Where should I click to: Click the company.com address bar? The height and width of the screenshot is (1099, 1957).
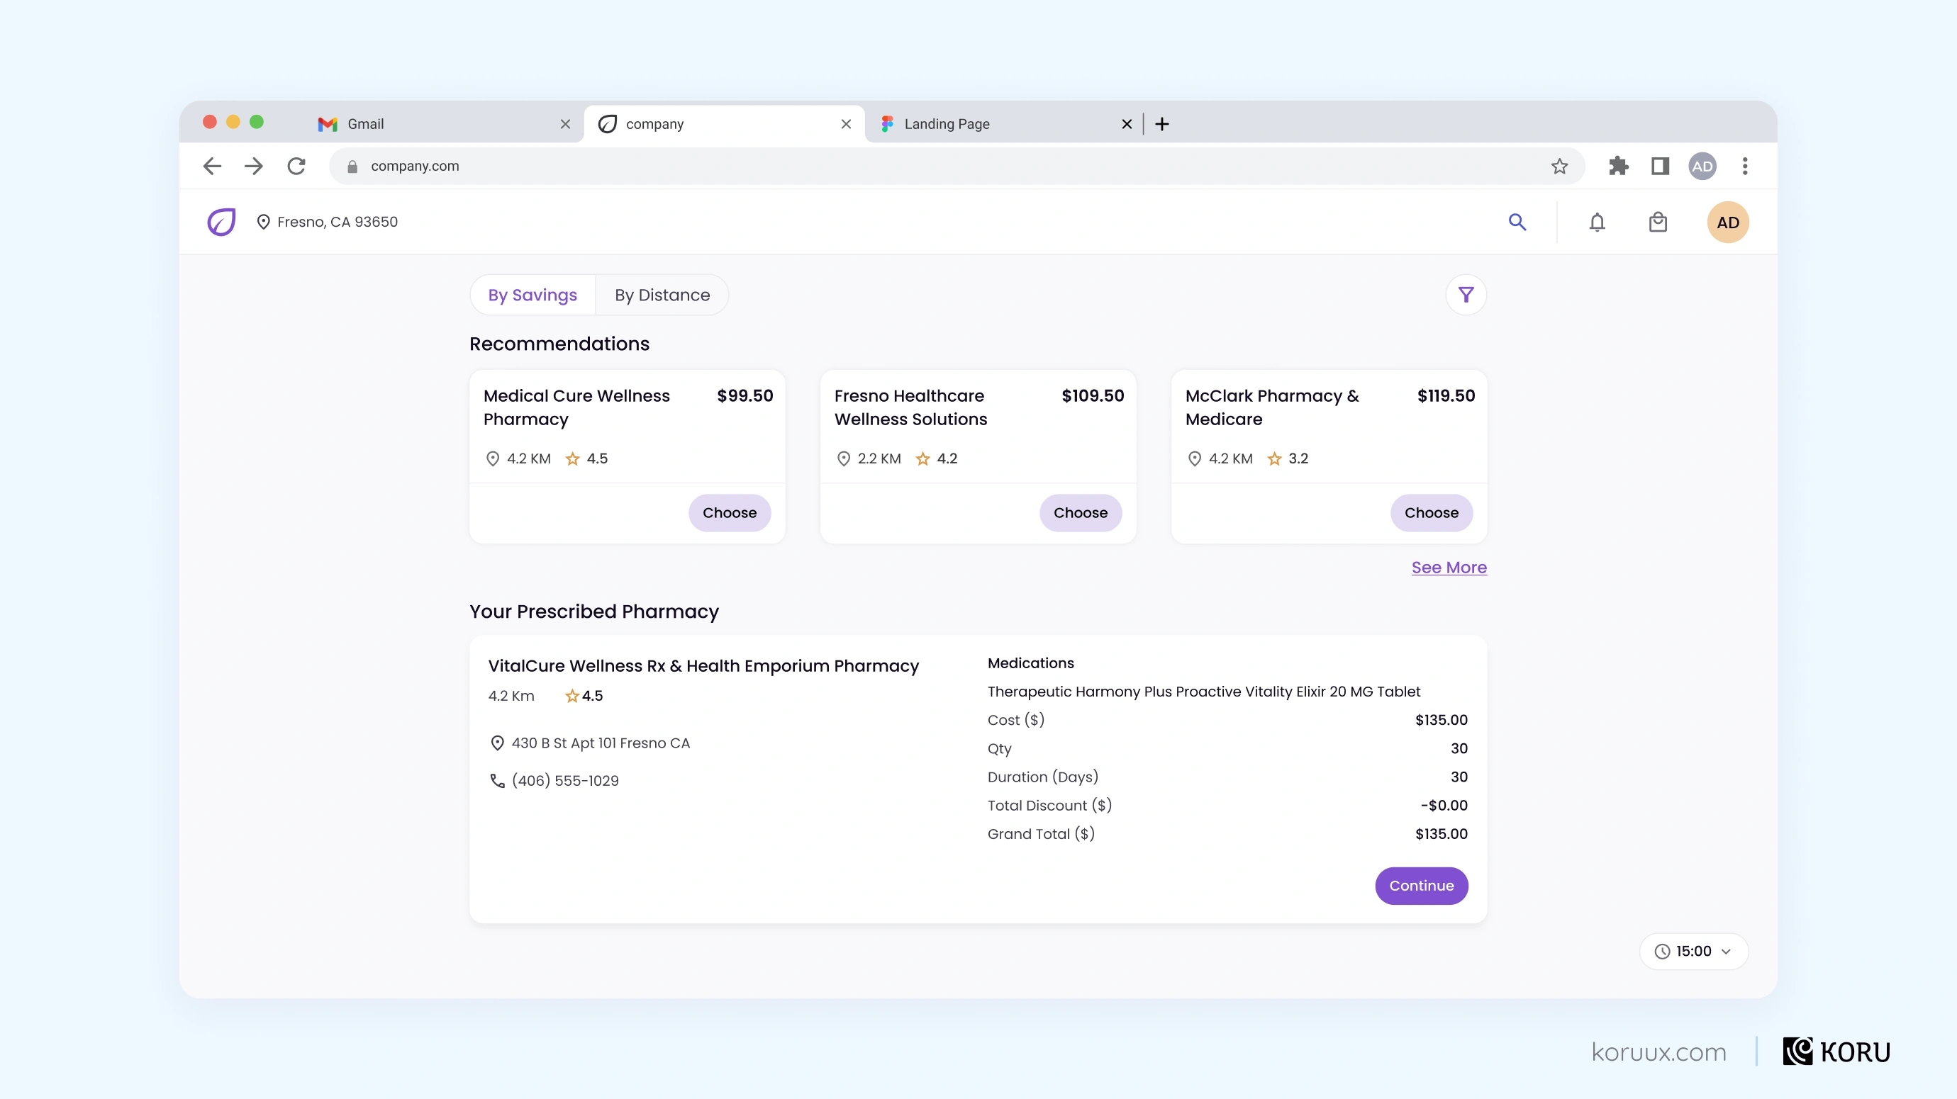957,167
